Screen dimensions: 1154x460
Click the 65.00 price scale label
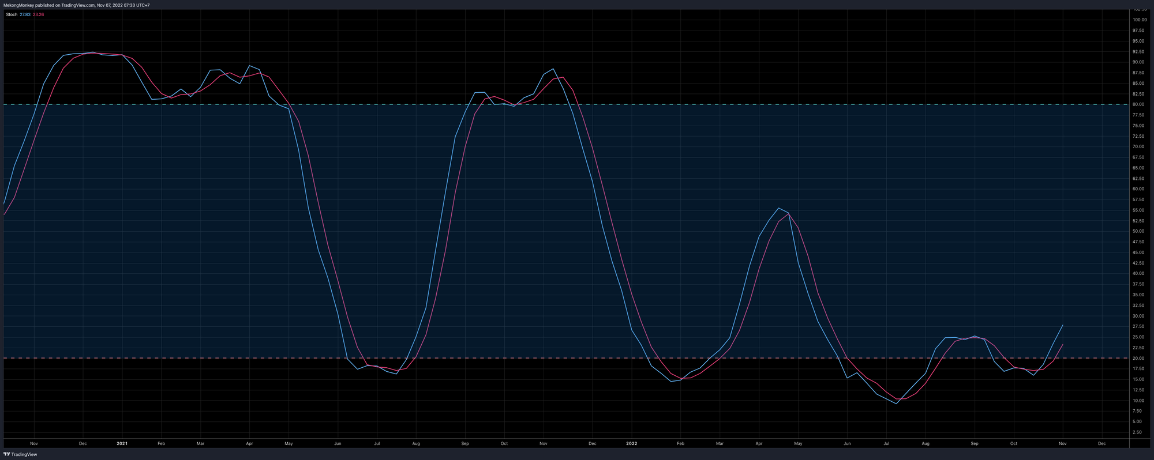click(1138, 168)
